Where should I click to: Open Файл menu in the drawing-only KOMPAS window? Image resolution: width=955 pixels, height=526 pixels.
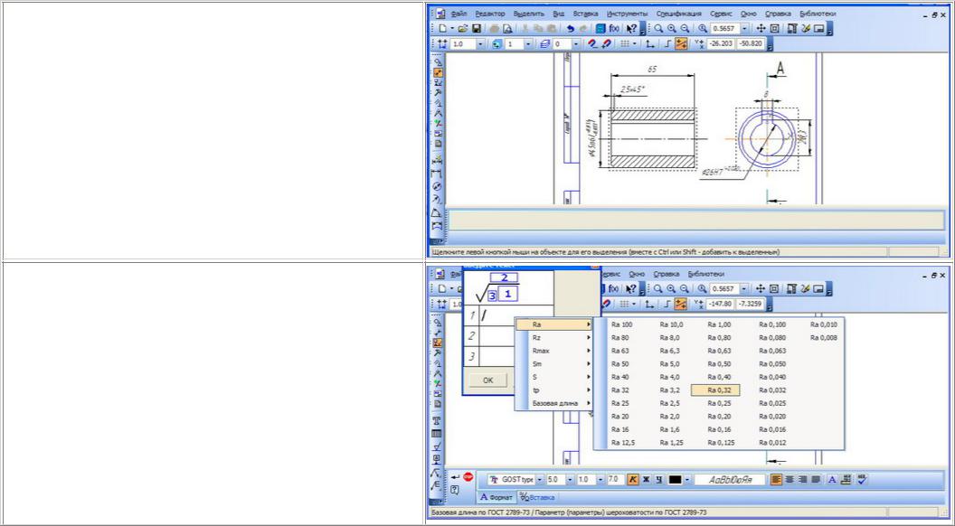459,14
